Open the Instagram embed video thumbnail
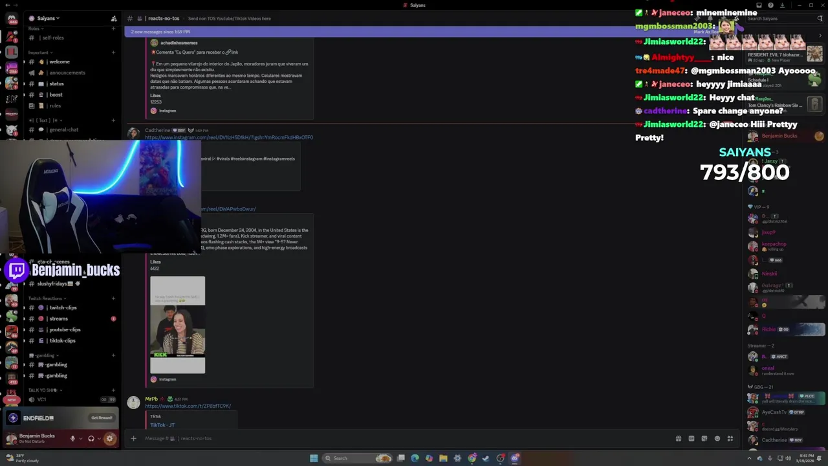Image resolution: width=828 pixels, height=466 pixels. click(x=177, y=325)
